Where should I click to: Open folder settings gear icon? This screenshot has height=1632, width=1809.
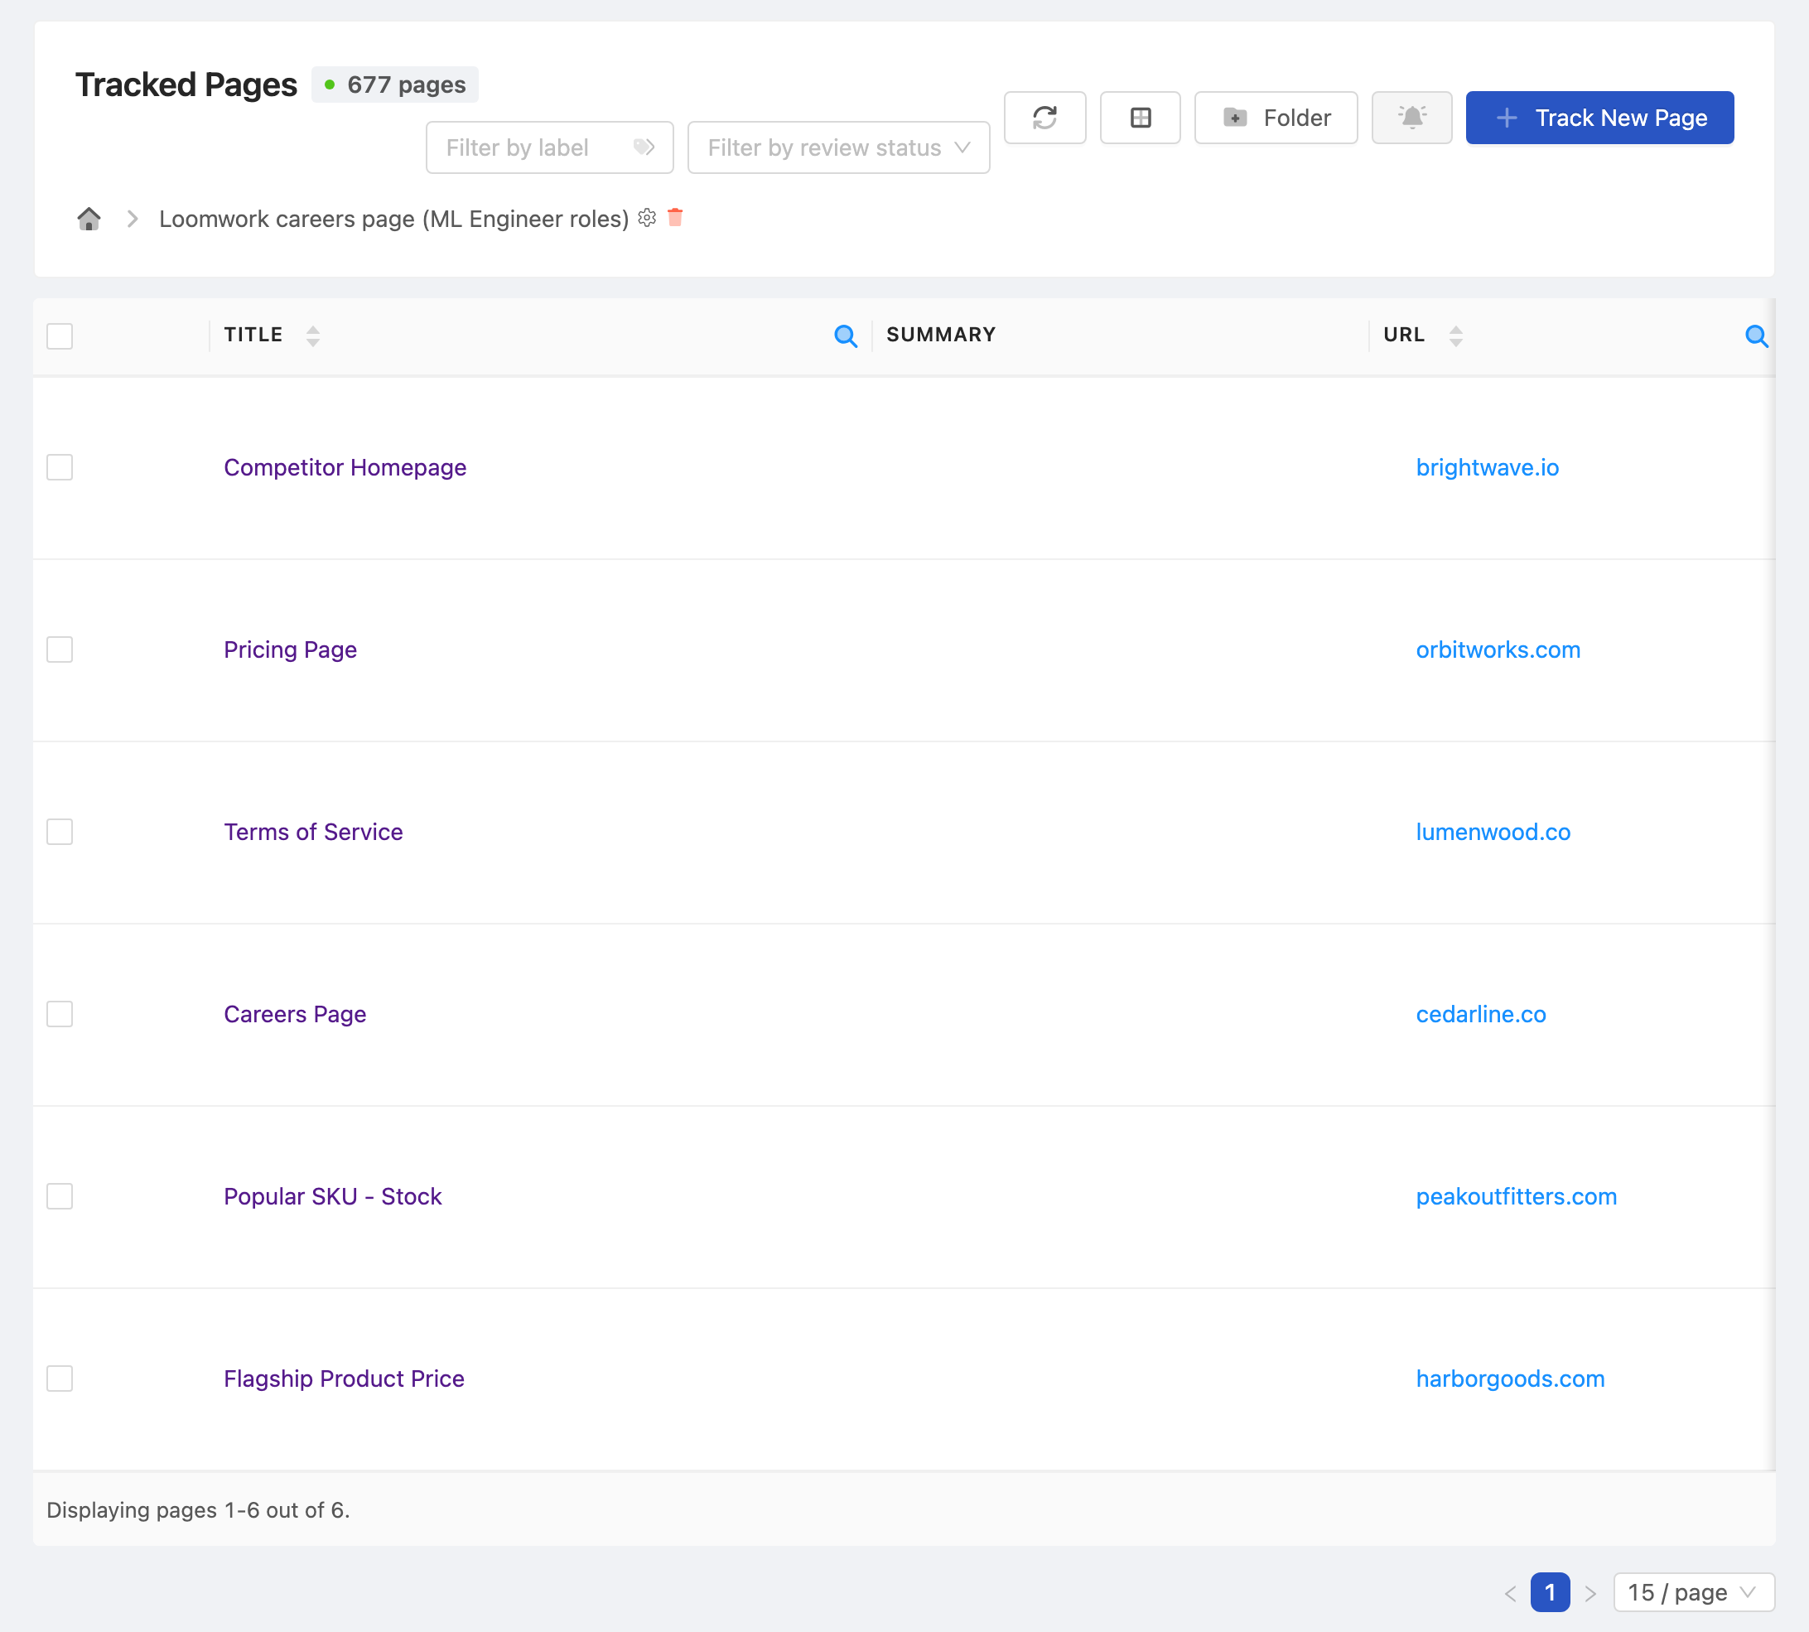click(x=647, y=218)
